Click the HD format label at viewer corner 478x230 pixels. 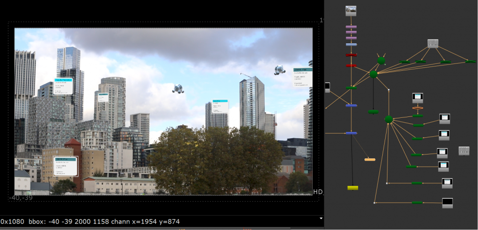tap(318, 192)
